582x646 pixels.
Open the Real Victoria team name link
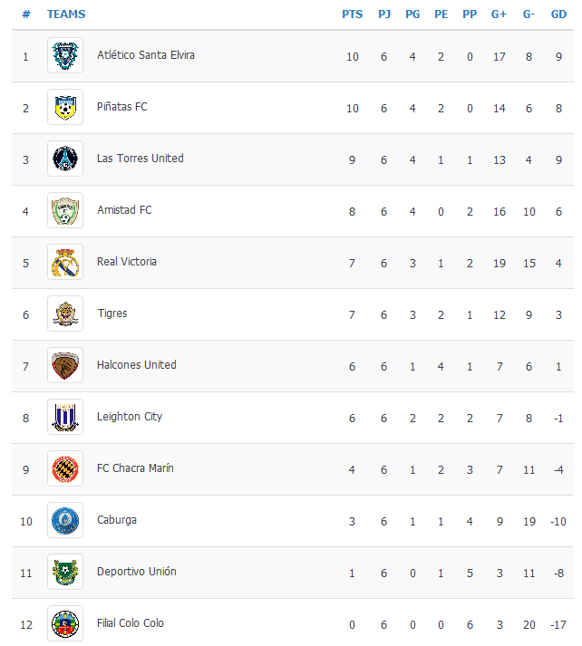127,262
